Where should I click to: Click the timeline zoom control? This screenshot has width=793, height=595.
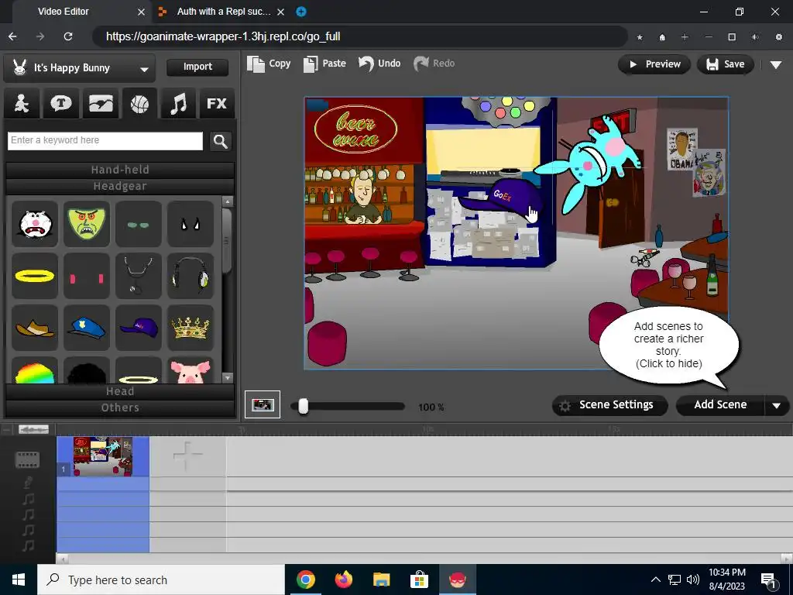click(x=33, y=429)
